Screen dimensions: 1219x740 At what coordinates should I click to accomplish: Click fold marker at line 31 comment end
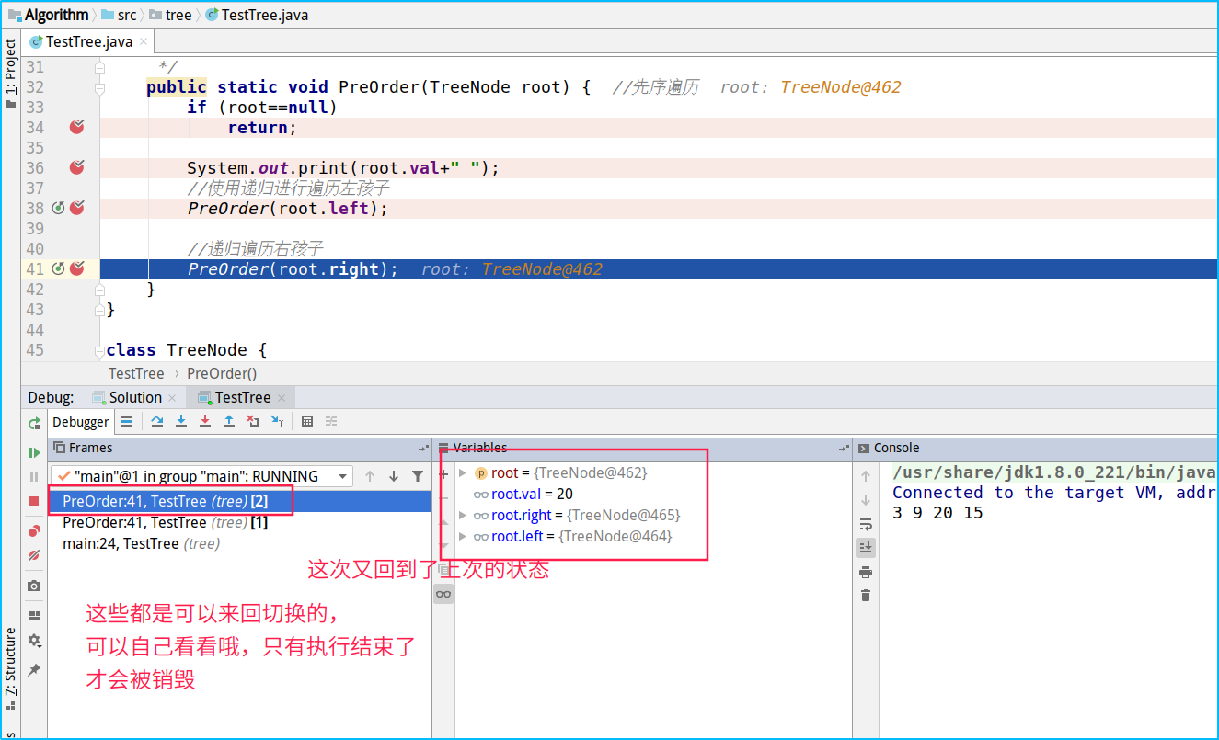pyautogui.click(x=99, y=67)
